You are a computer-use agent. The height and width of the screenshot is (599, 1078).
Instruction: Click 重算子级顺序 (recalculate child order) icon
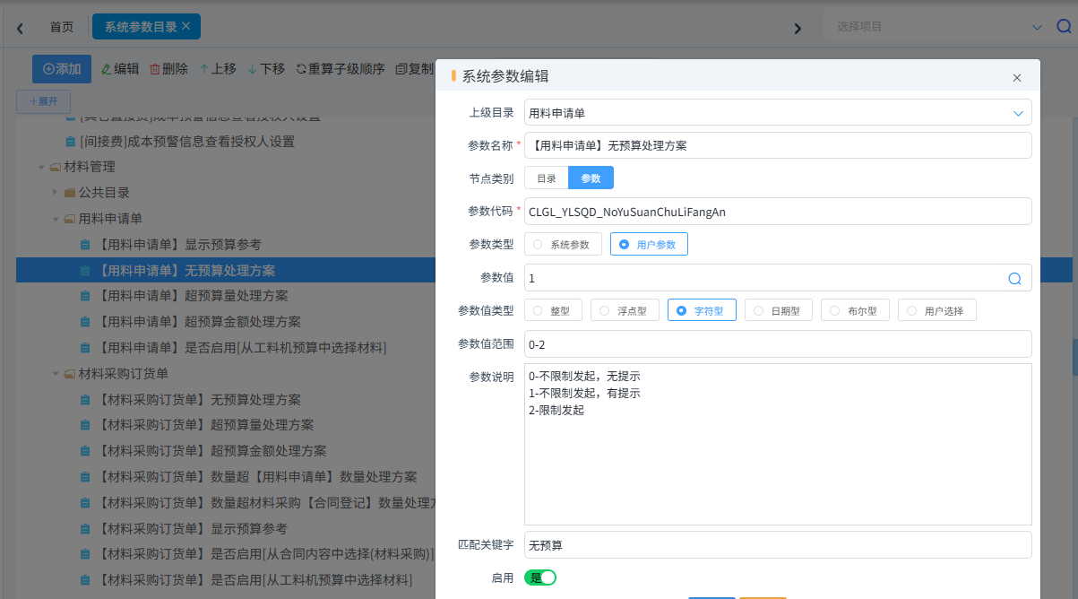coord(298,68)
